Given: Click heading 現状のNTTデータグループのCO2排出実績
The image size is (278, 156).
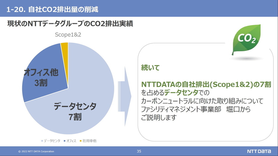Looking at the screenshot, I should point(70,24).
